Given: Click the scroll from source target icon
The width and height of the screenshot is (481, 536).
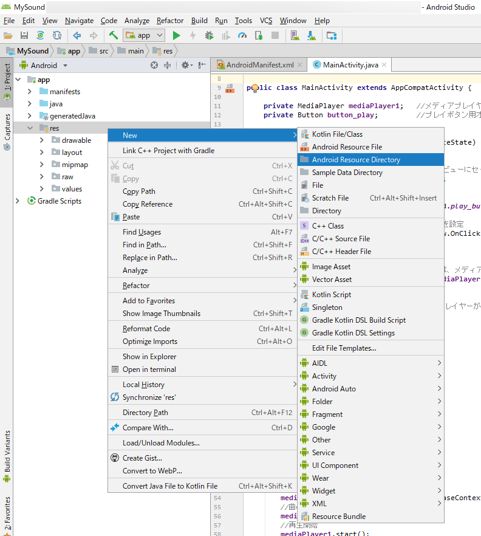Looking at the screenshot, I should [x=154, y=65].
